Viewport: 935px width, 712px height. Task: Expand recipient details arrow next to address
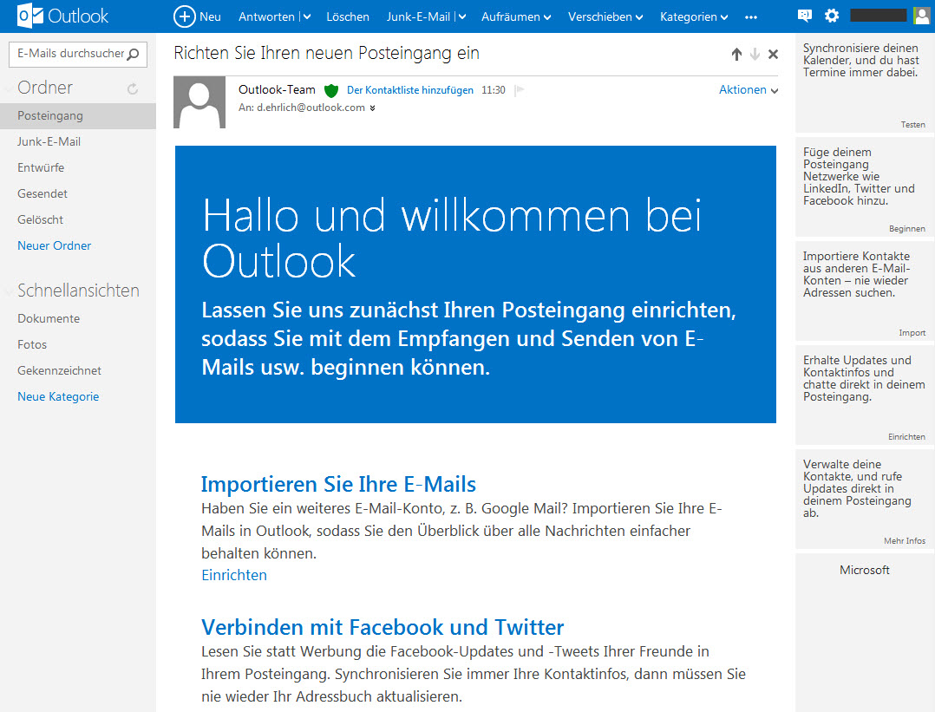pyautogui.click(x=372, y=108)
